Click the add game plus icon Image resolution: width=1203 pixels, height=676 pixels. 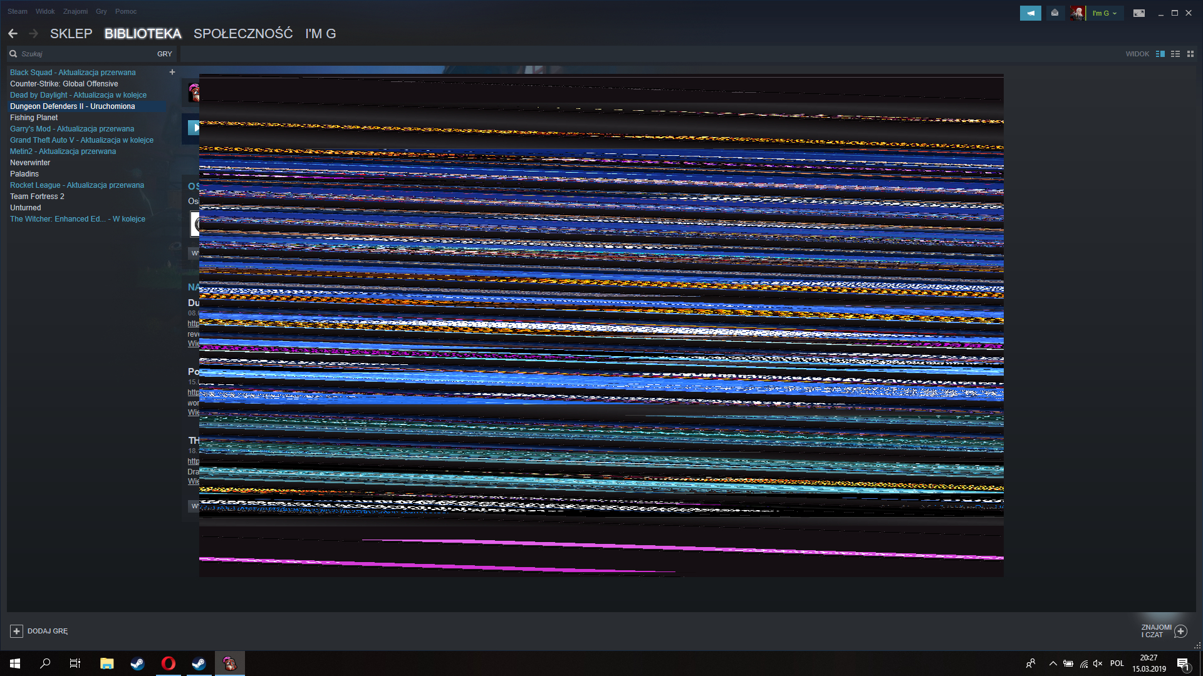pos(16,631)
